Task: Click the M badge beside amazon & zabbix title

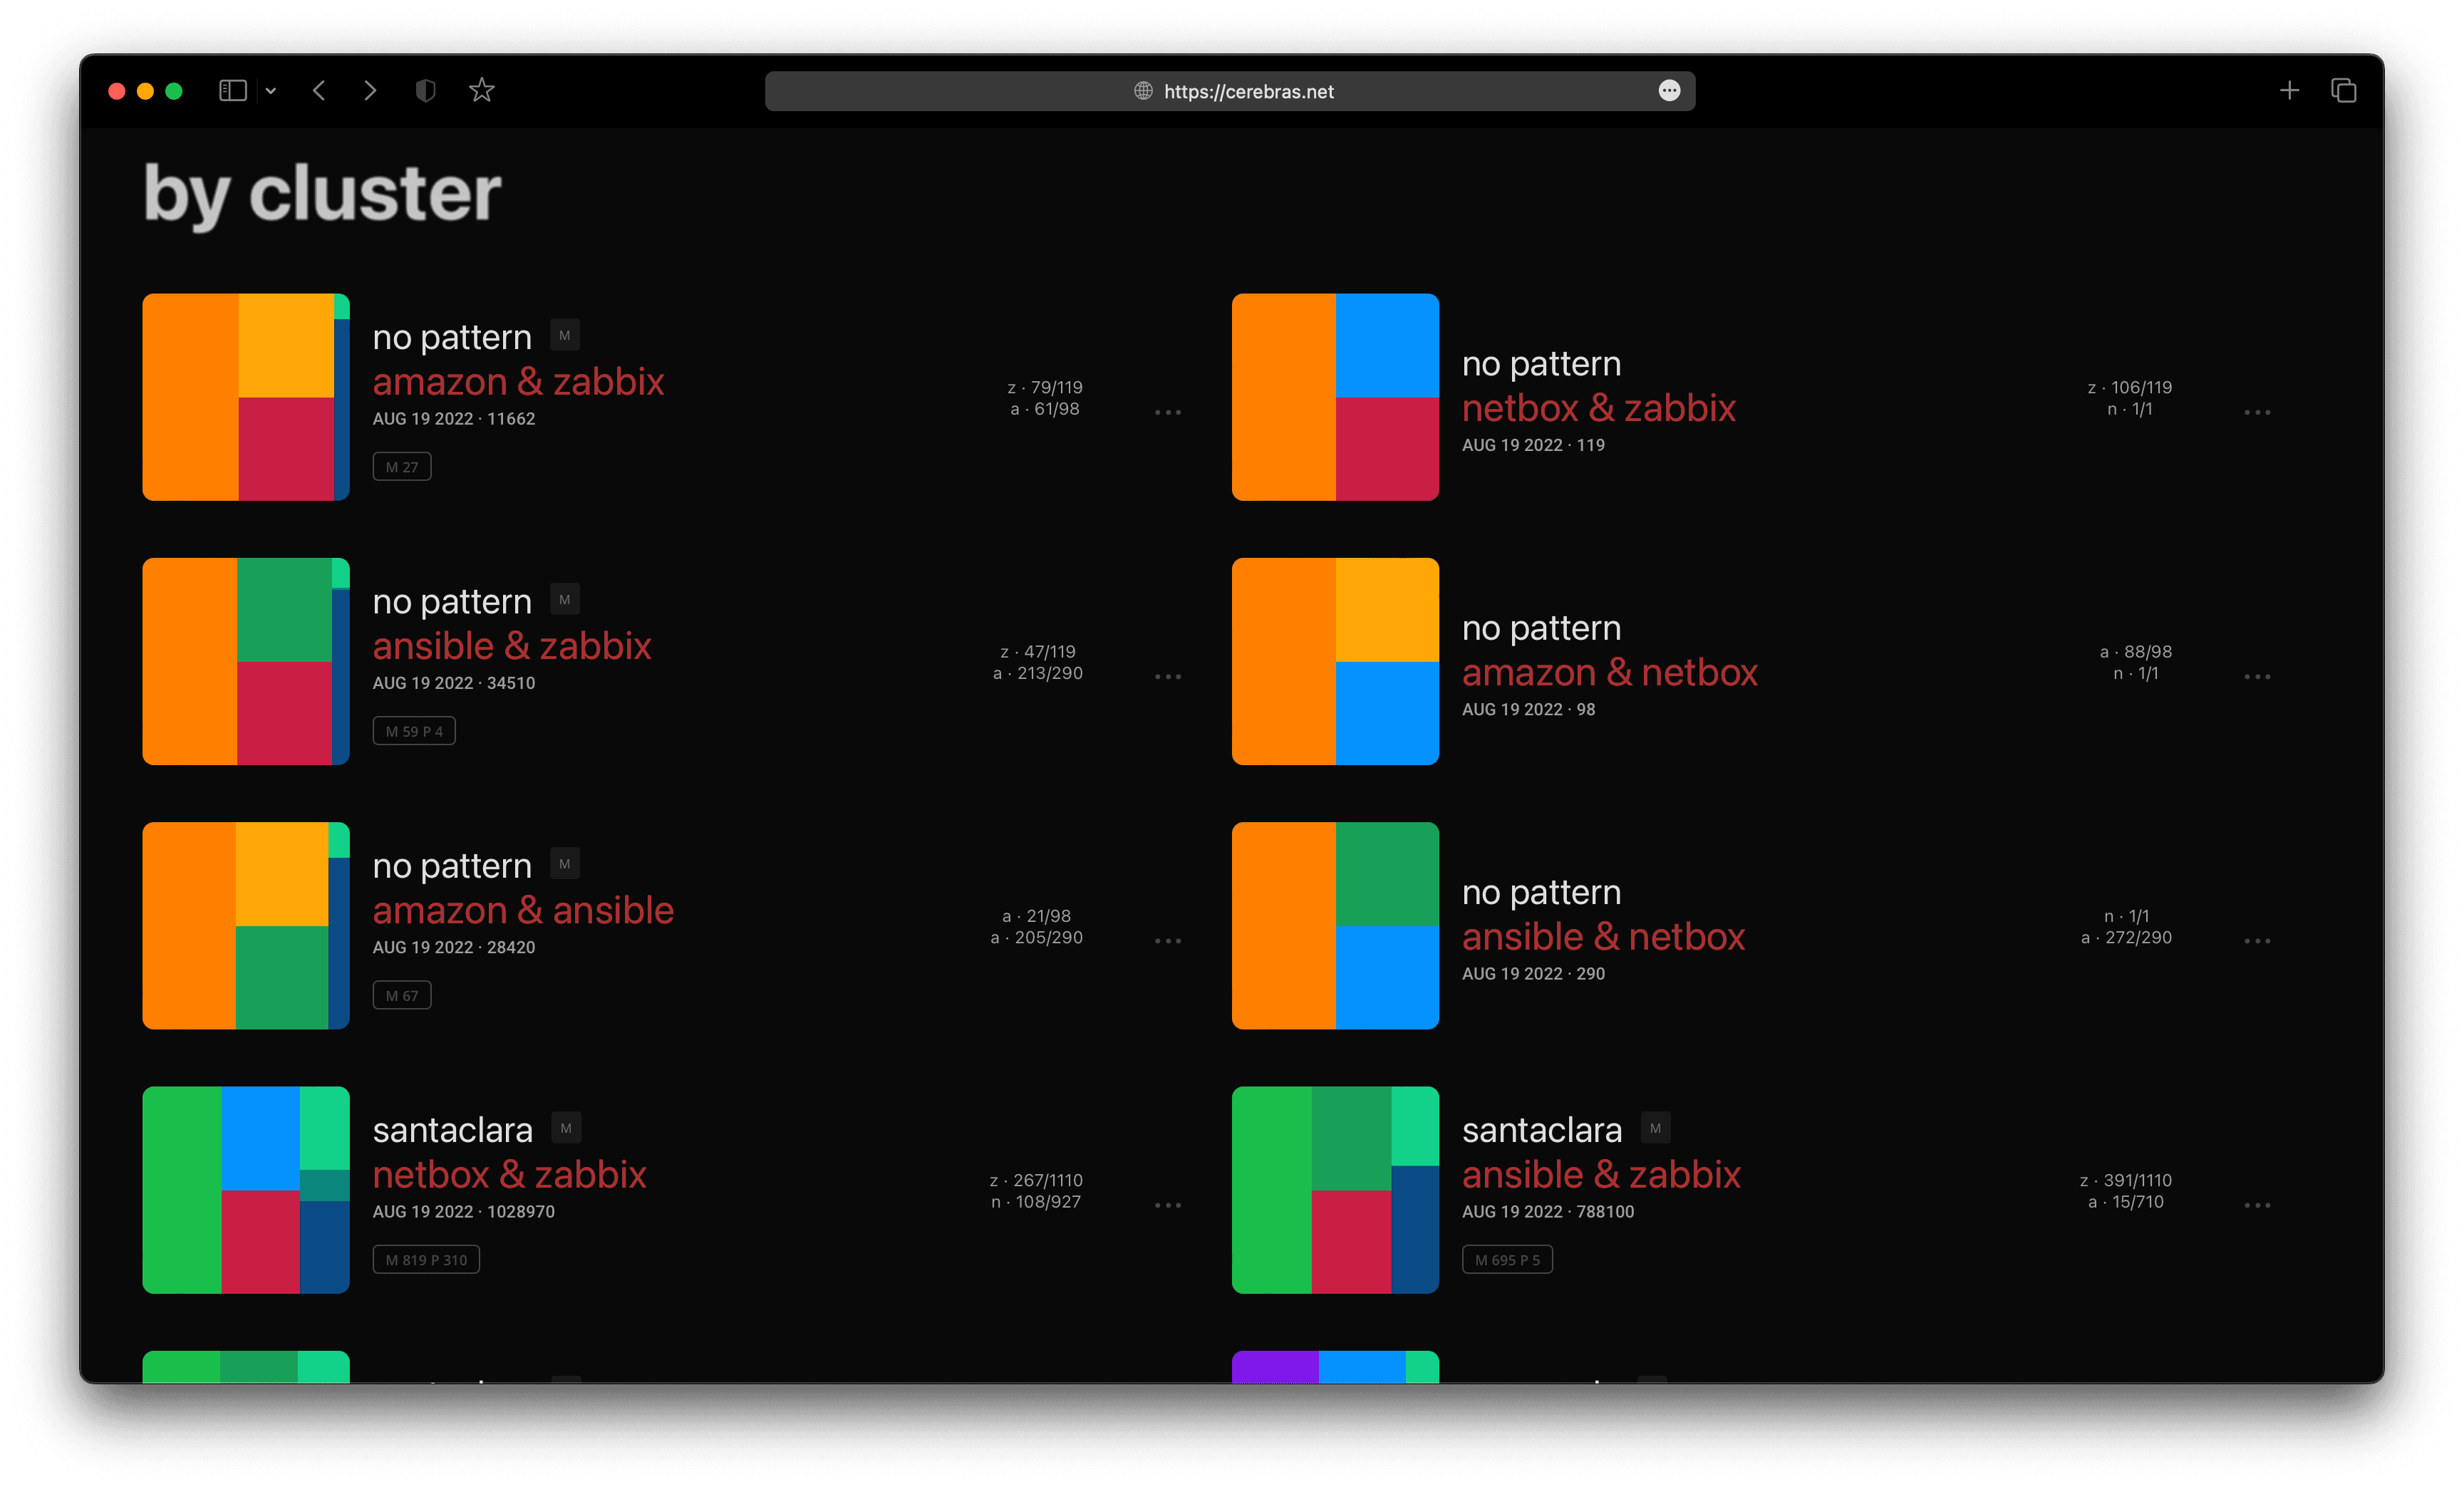Action: pyautogui.click(x=565, y=336)
